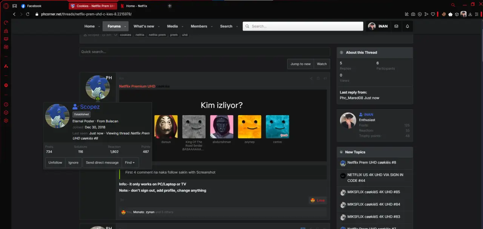Open GX Cleaner broom icon in sidebar

6,31
